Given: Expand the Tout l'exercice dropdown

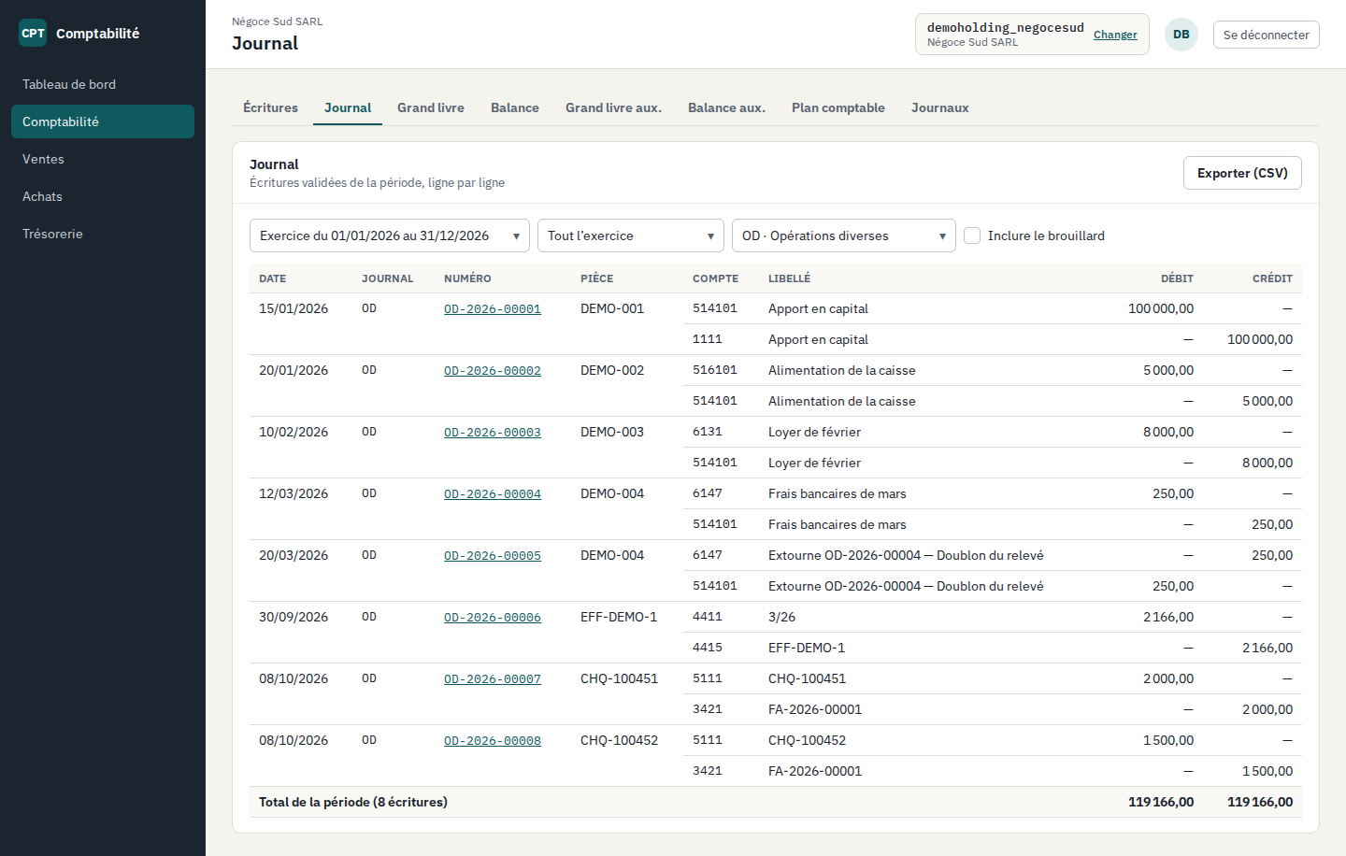Looking at the screenshot, I should click(x=631, y=235).
